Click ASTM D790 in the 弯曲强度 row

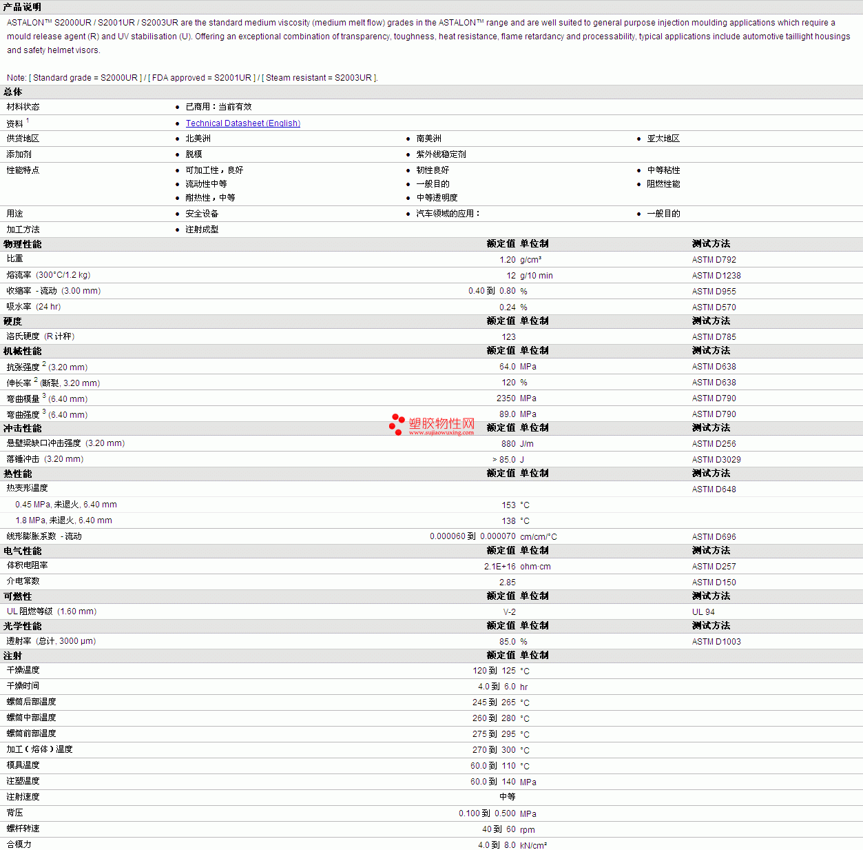click(714, 414)
